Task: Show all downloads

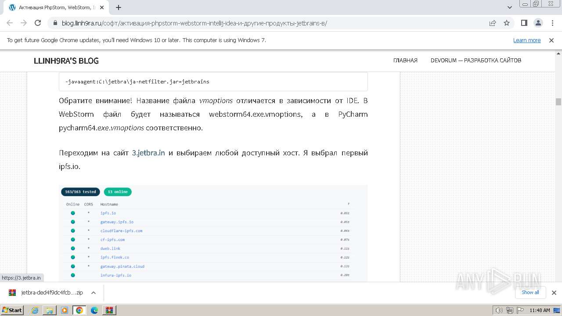Action: click(x=530, y=292)
